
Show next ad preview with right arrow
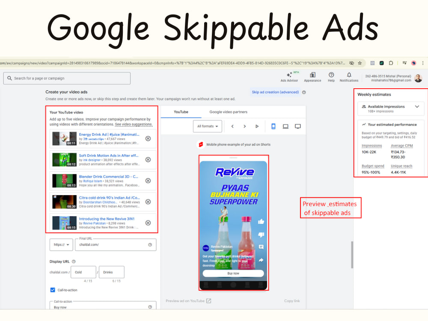(x=244, y=126)
